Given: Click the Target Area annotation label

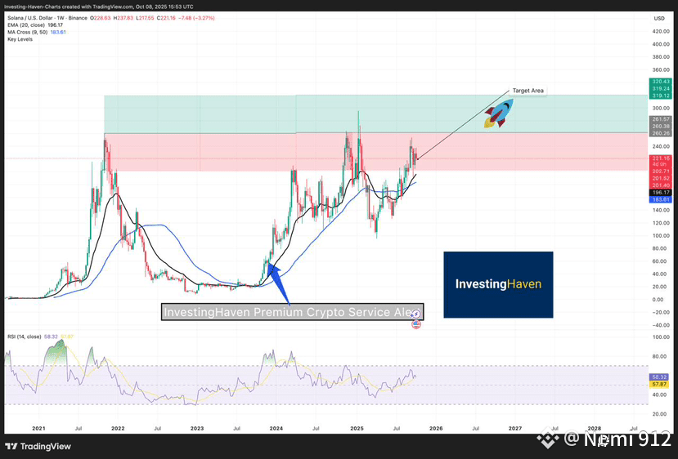Looking at the screenshot, I should point(528,91).
